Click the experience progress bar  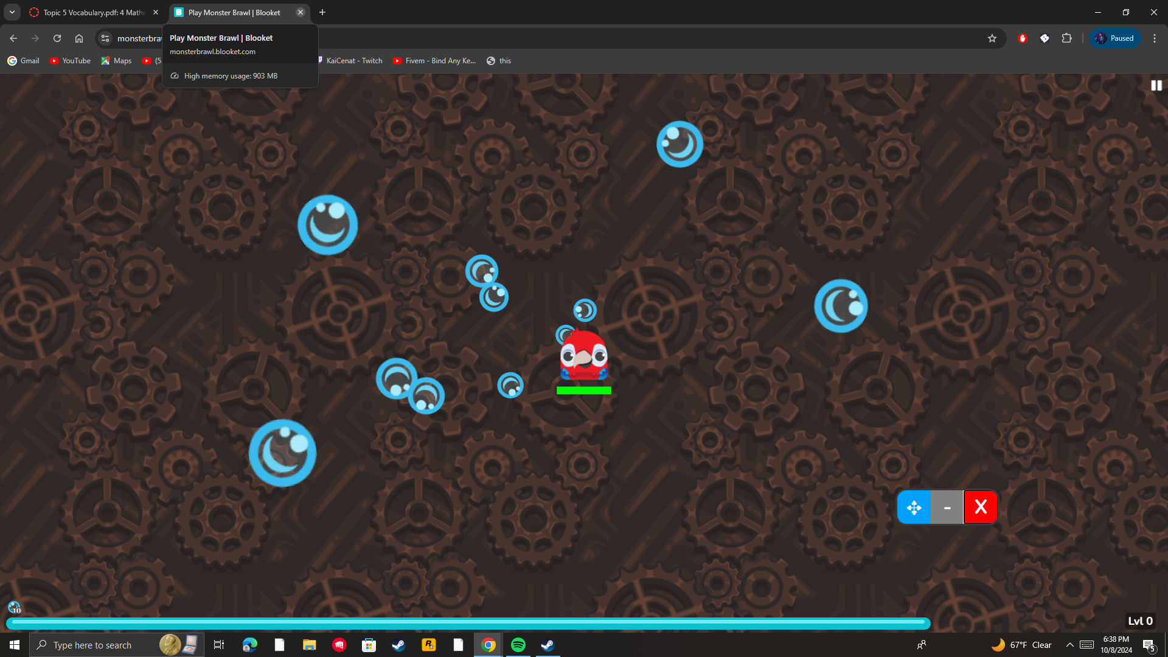[x=467, y=622]
